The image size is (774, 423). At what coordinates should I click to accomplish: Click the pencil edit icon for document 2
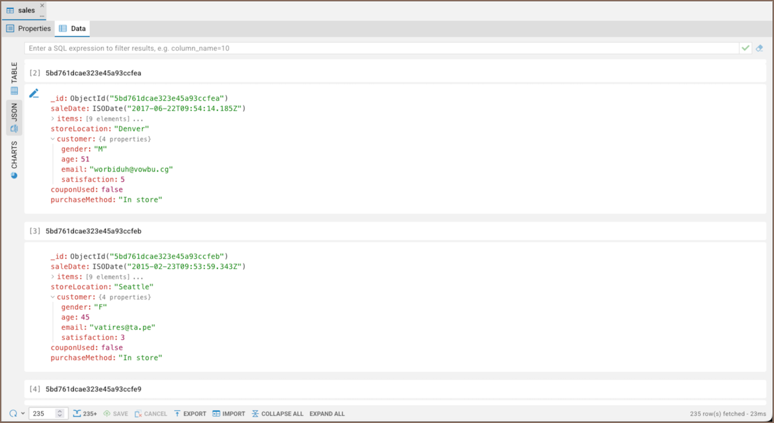pyautogui.click(x=34, y=94)
